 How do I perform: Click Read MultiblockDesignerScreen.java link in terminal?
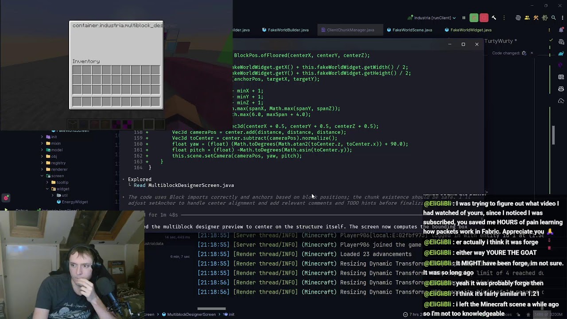point(184,186)
